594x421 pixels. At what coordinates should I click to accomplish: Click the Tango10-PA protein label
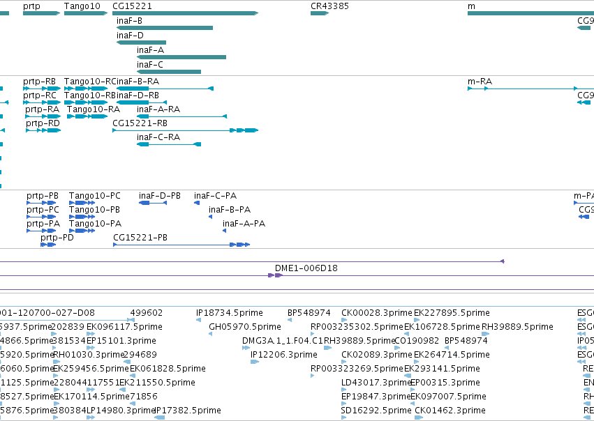pos(95,224)
